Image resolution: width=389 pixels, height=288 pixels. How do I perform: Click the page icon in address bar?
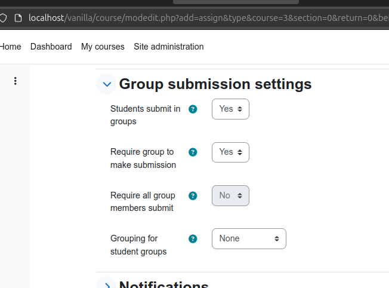(18, 18)
